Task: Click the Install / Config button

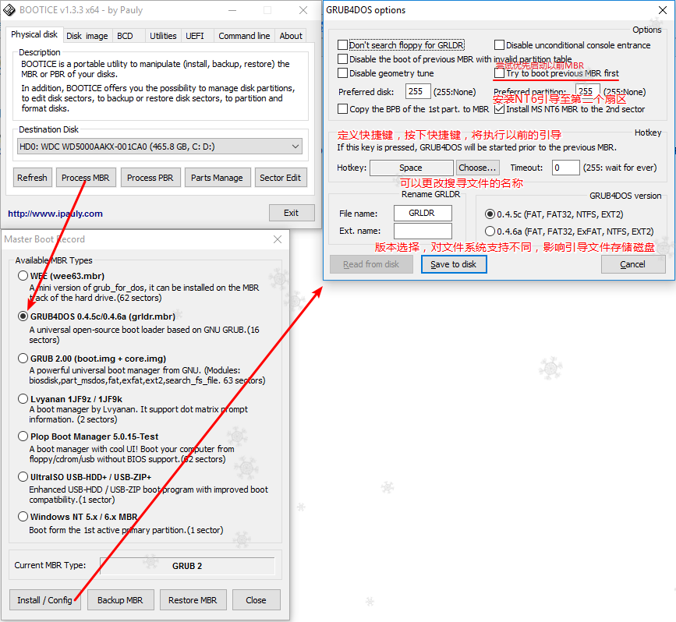Action: click(x=45, y=600)
